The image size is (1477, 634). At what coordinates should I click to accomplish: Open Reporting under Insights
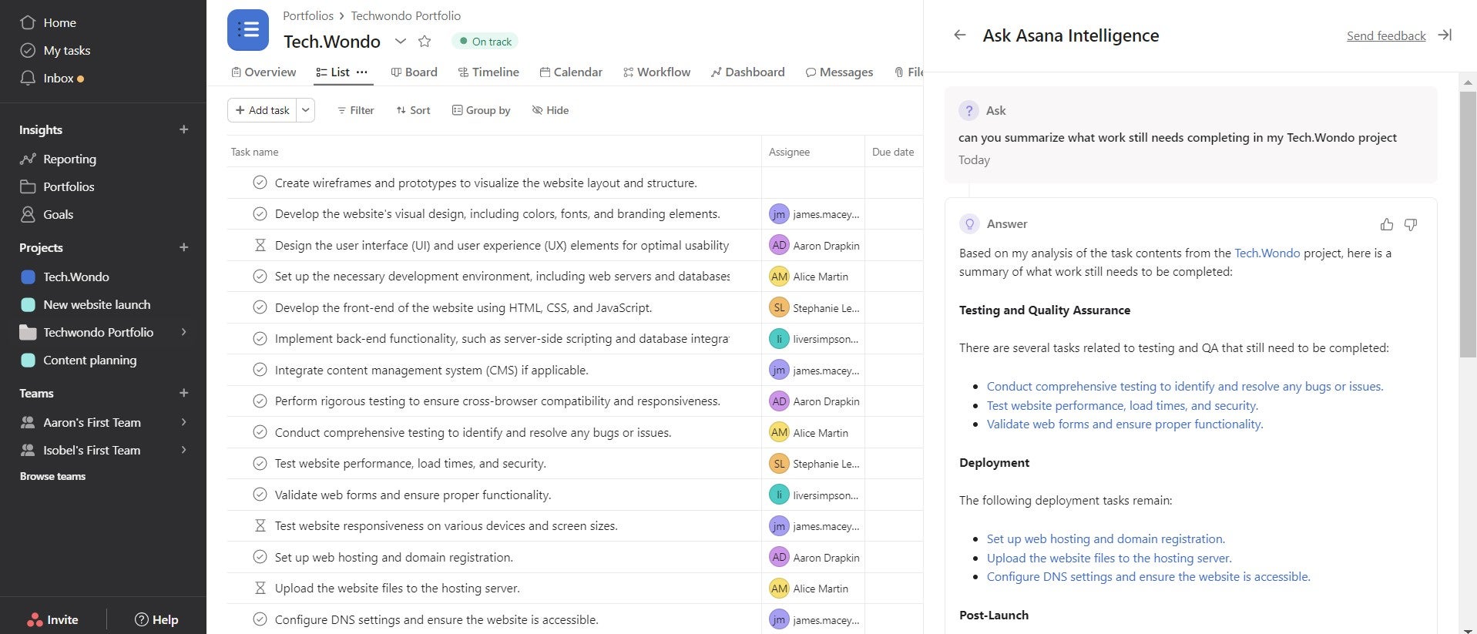coord(59,159)
